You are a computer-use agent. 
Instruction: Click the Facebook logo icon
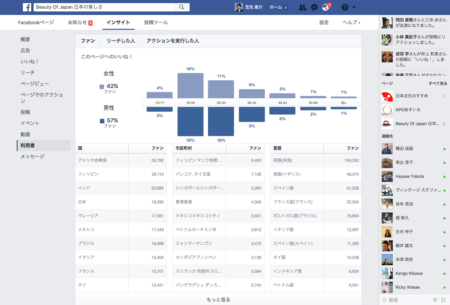pos(27,7)
